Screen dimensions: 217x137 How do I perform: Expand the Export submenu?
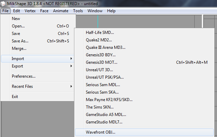pos(38,66)
